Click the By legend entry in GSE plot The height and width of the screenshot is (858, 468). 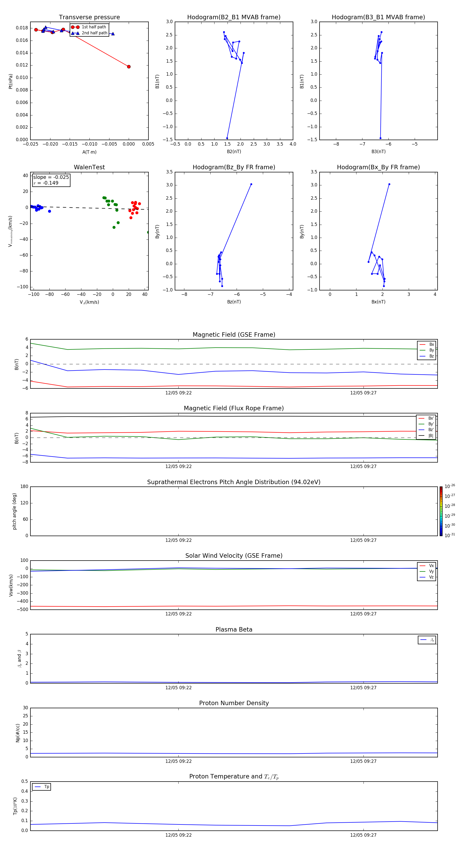tap(427, 350)
